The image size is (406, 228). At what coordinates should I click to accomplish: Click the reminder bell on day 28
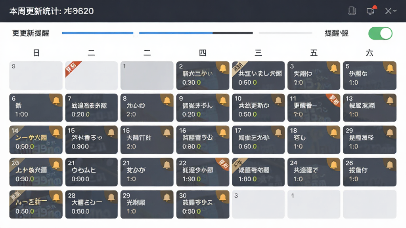pos(111,198)
